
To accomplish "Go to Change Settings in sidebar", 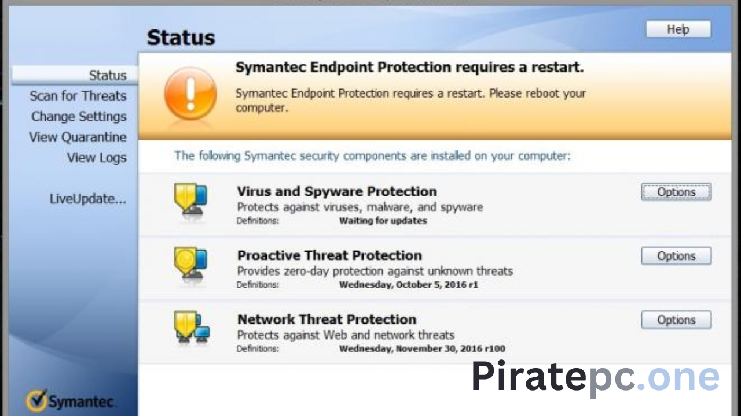I will [79, 117].
